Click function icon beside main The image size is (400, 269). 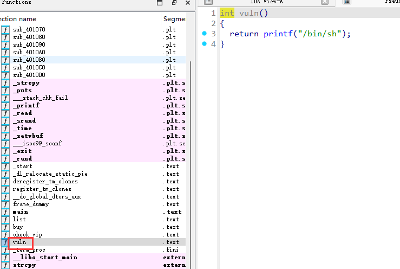click(x=5, y=212)
